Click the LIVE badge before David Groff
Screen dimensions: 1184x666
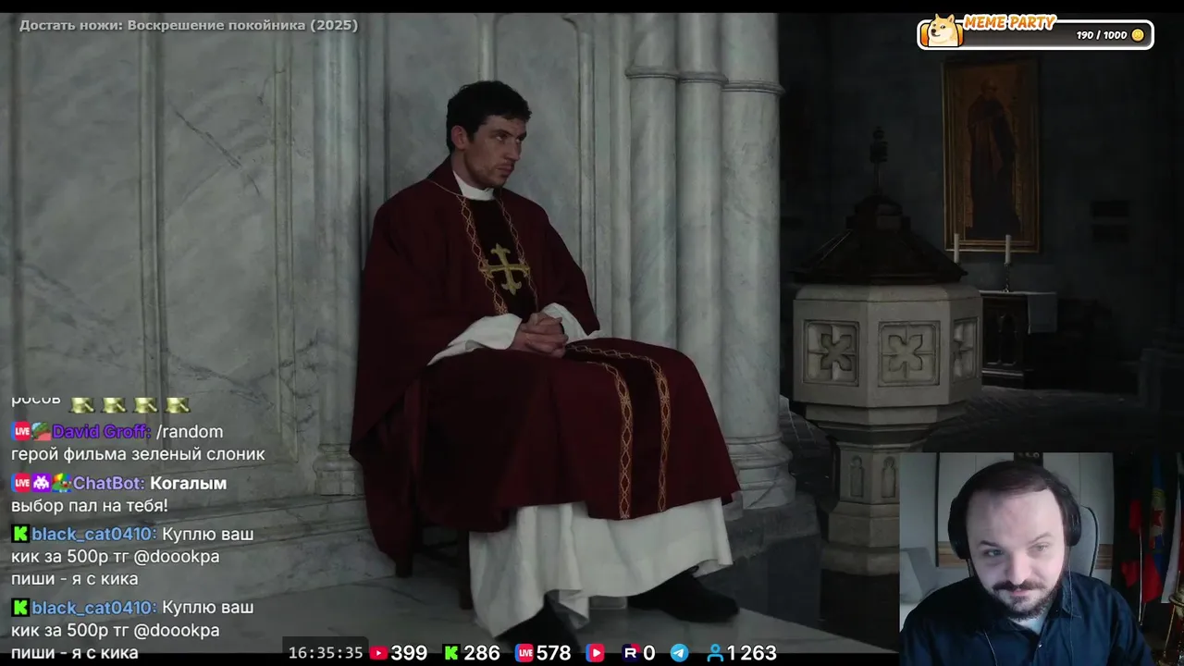[x=21, y=432]
